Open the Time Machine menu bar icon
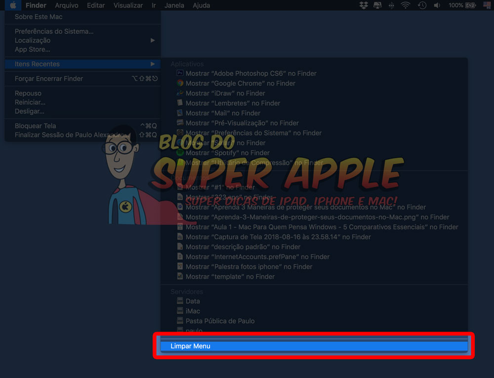Screen dimensions: 494x378 click(x=422, y=5)
